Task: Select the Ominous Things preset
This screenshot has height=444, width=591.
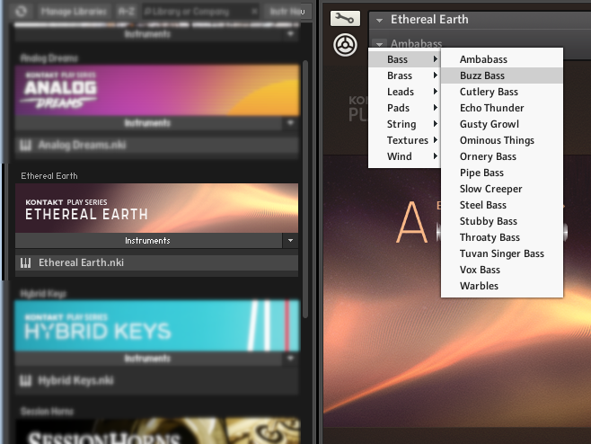Action: pos(502,140)
